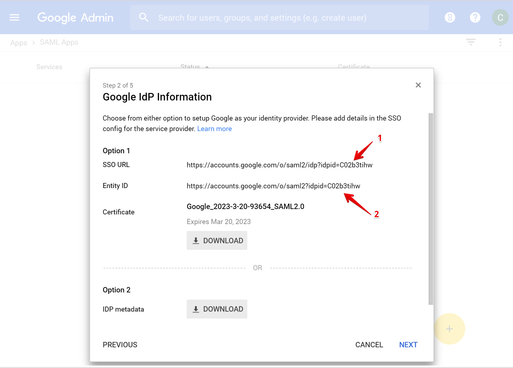The height and width of the screenshot is (368, 513).
Task: Click the Certificate field label
Action: pyautogui.click(x=119, y=212)
